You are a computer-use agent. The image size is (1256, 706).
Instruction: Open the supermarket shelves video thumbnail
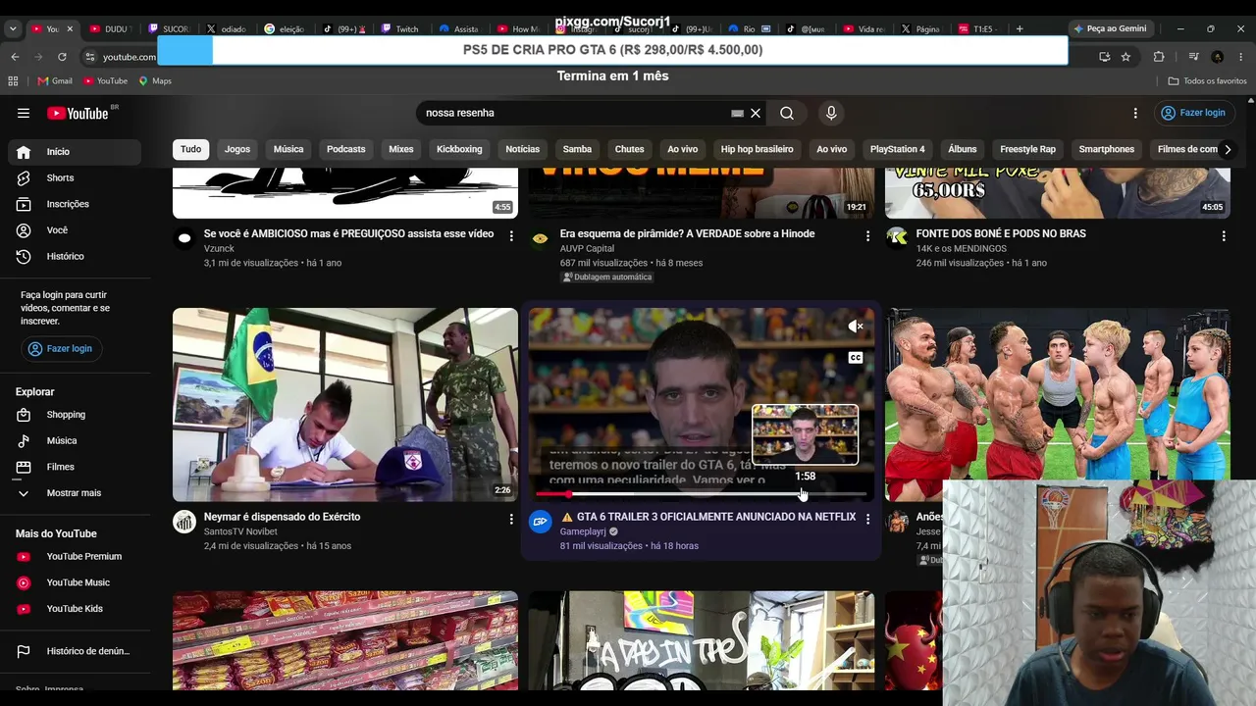[345, 640]
